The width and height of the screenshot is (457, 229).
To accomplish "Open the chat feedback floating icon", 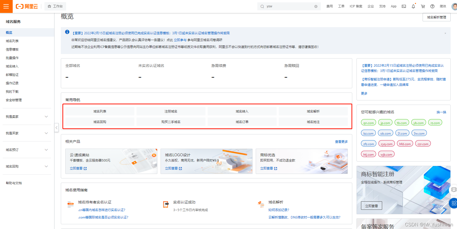I will 454,189.
